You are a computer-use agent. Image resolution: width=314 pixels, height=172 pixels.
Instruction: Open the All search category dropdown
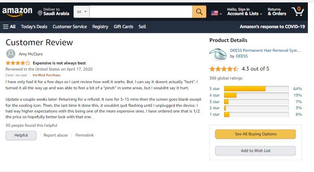(82, 12)
